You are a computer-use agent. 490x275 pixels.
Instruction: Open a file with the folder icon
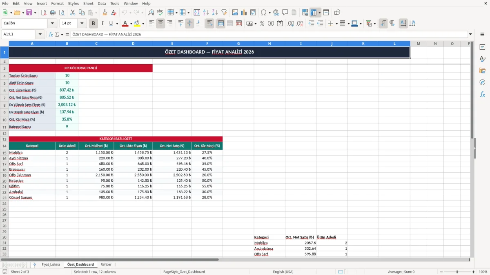click(x=17, y=13)
